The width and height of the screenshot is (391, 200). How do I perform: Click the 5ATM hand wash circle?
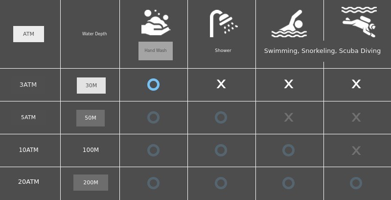point(153,118)
